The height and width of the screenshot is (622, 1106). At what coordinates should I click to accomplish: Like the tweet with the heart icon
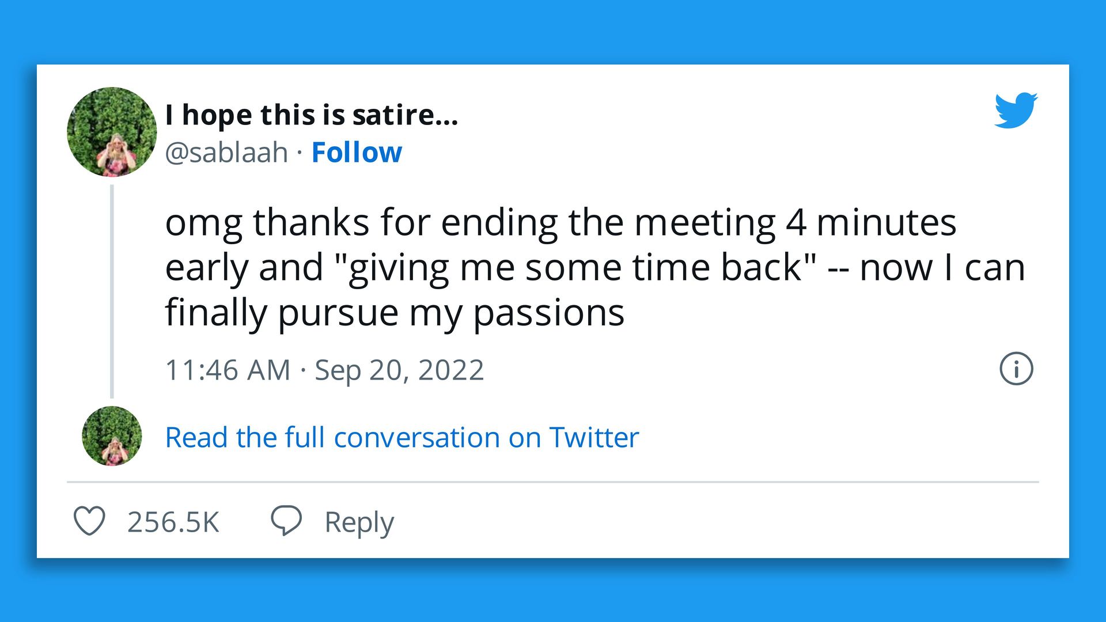(90, 521)
